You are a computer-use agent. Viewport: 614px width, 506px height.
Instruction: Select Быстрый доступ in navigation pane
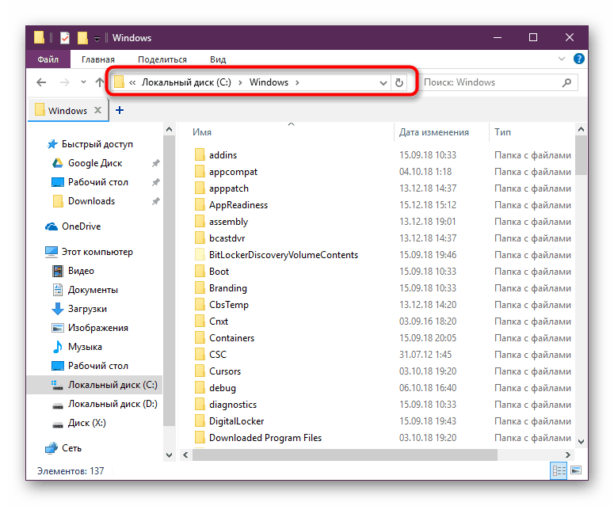point(90,144)
